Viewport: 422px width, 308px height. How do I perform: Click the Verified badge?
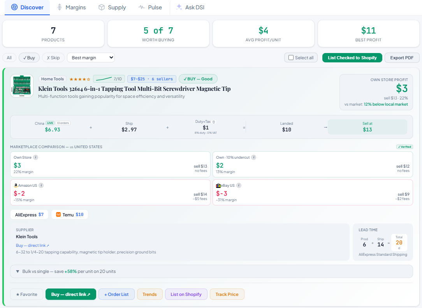click(404, 147)
